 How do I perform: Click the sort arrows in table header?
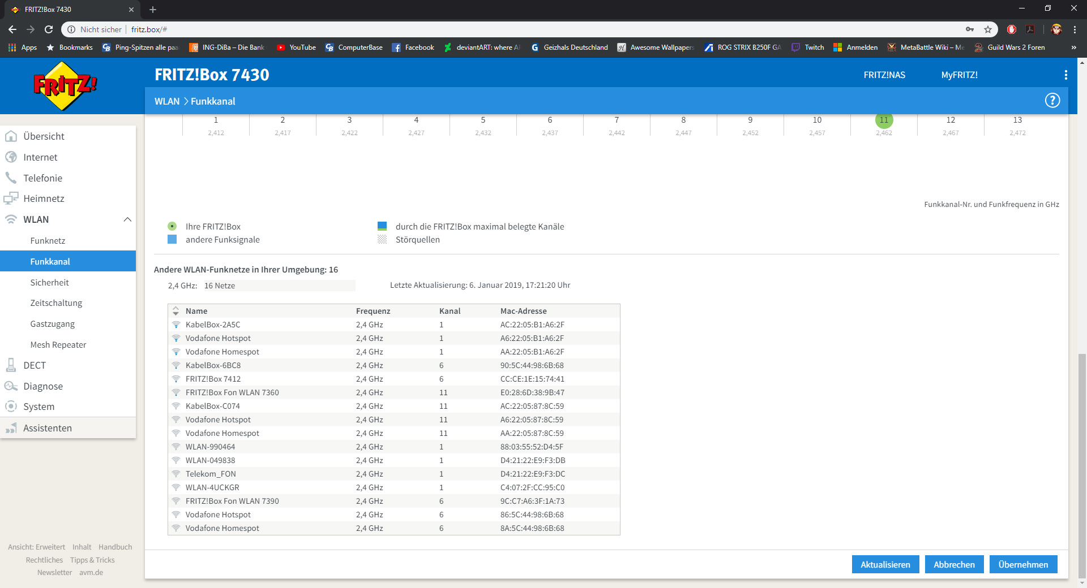point(176,311)
